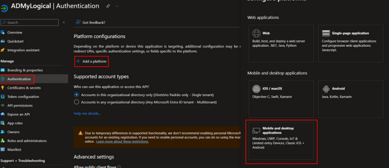This screenshot has height=168, width=389.
Task: Click the Quickstart cloud icon
Action: [x=3, y=41]
